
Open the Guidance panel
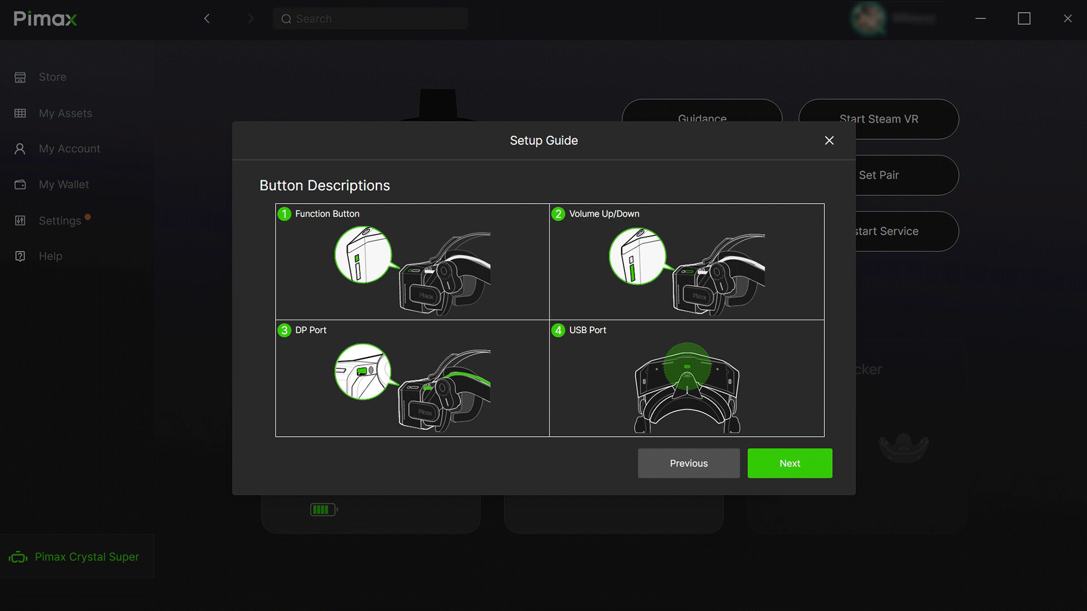point(701,119)
